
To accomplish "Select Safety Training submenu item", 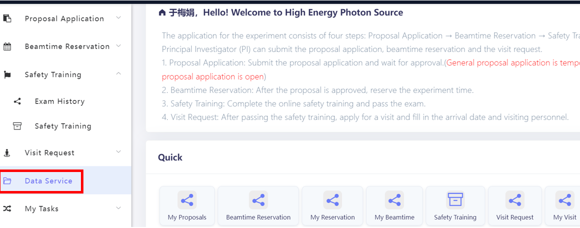I will click(63, 126).
